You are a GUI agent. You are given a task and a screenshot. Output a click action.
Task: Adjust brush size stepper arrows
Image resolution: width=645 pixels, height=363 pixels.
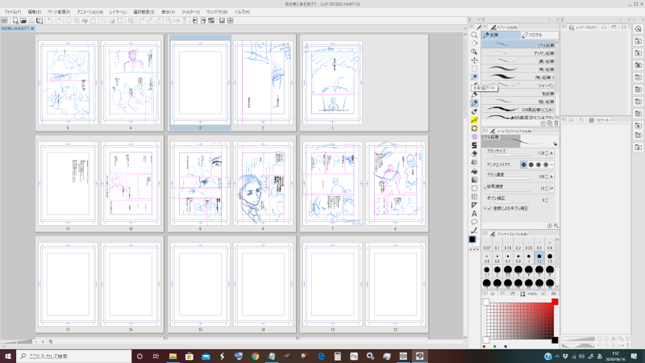(x=547, y=153)
